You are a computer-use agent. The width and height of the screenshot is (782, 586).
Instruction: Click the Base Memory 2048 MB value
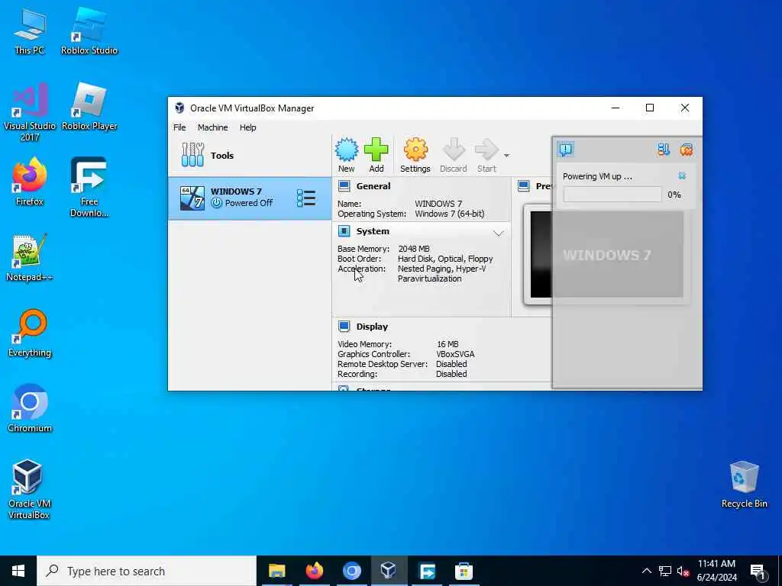[414, 249]
